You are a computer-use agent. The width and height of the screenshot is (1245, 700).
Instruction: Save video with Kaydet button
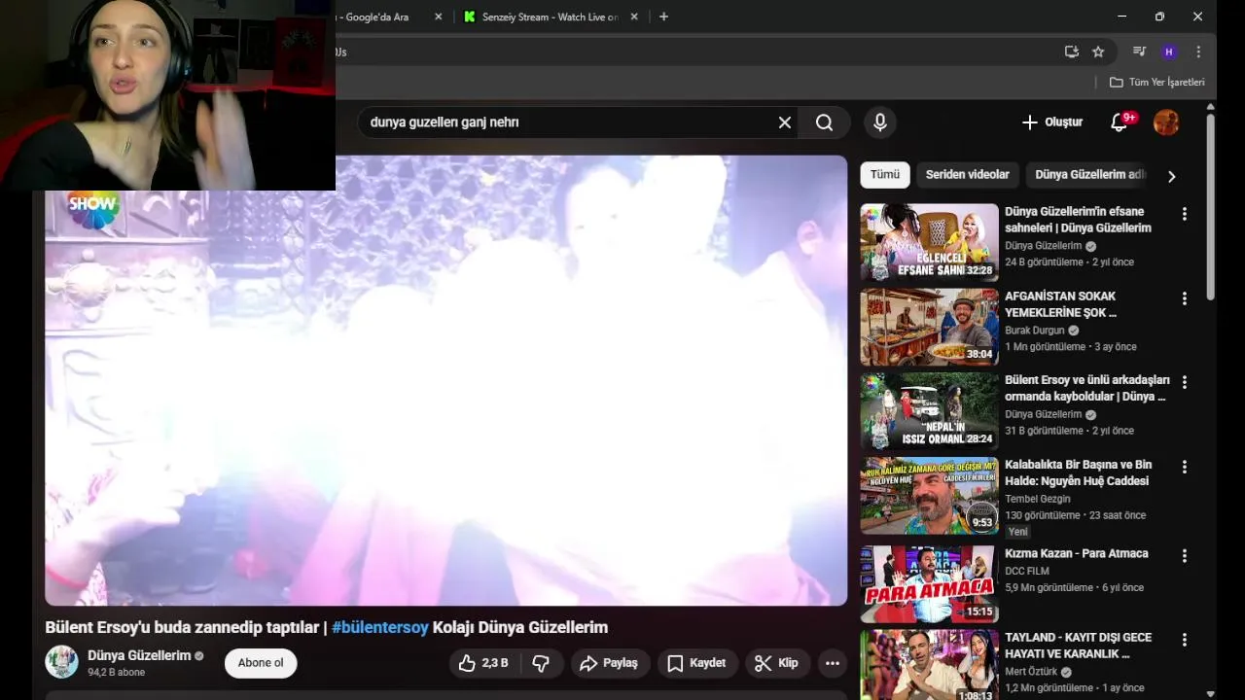pos(696,663)
